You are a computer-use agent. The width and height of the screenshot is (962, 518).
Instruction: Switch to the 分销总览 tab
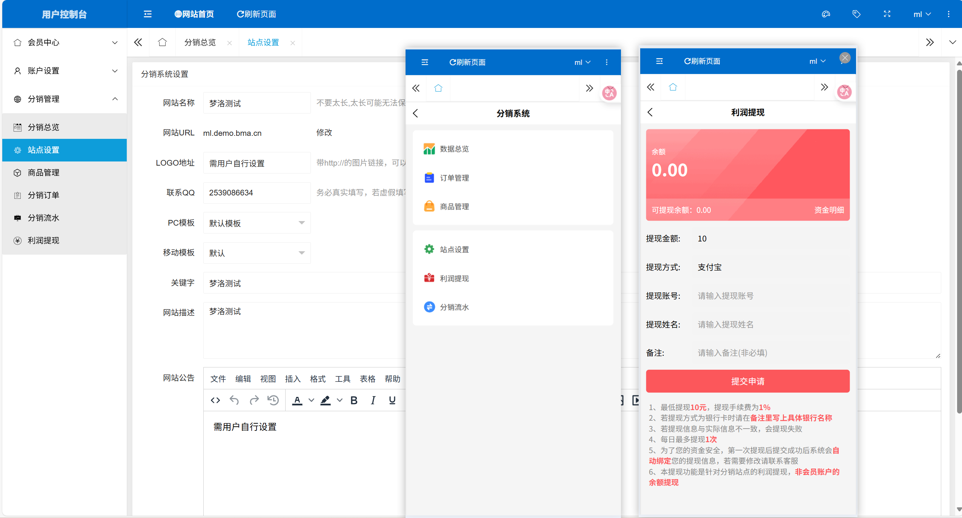coord(200,42)
